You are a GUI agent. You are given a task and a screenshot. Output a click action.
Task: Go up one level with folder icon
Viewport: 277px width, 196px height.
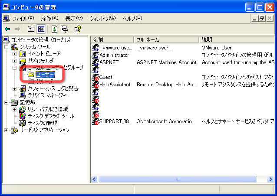(31, 29)
